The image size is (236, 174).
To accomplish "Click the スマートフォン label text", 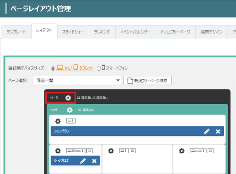I will (x=117, y=68).
